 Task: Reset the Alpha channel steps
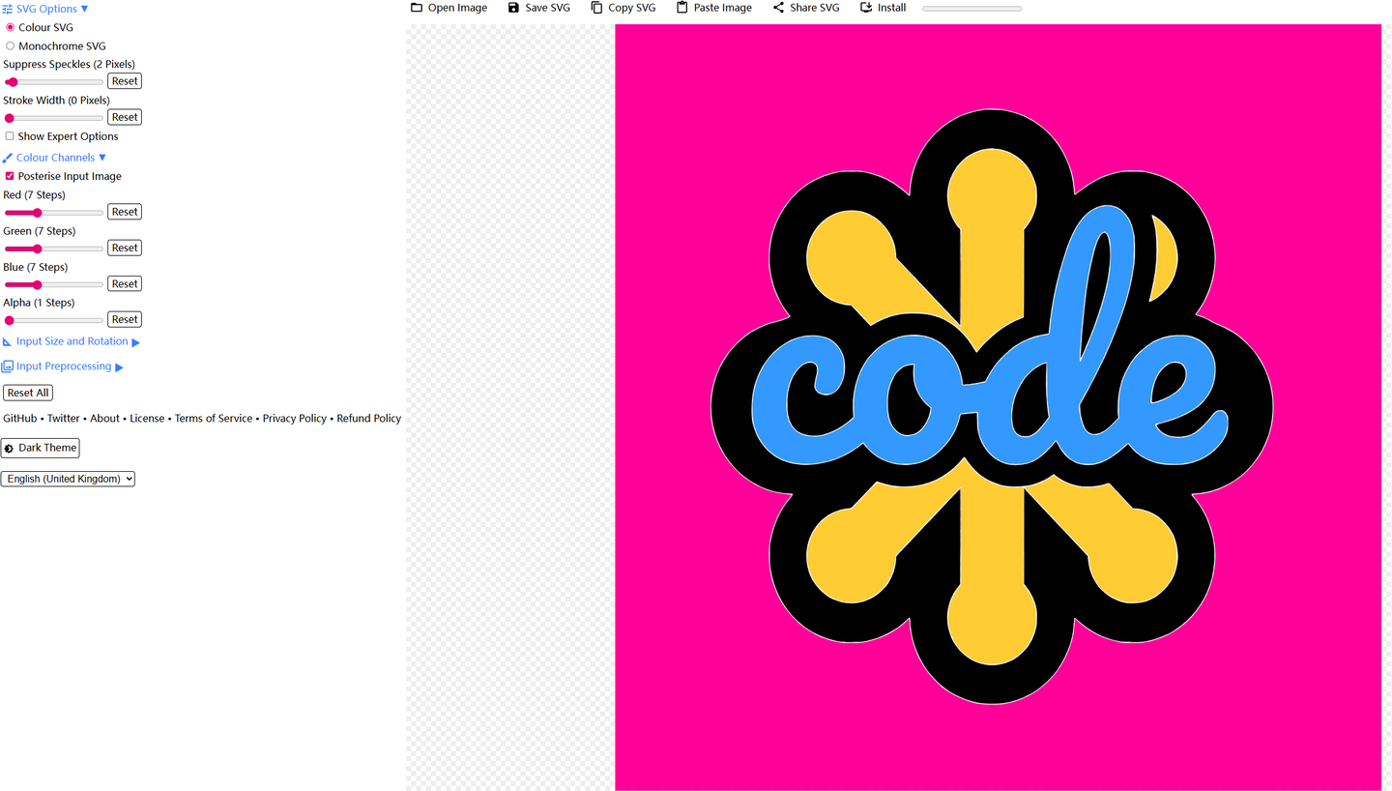[x=125, y=319]
